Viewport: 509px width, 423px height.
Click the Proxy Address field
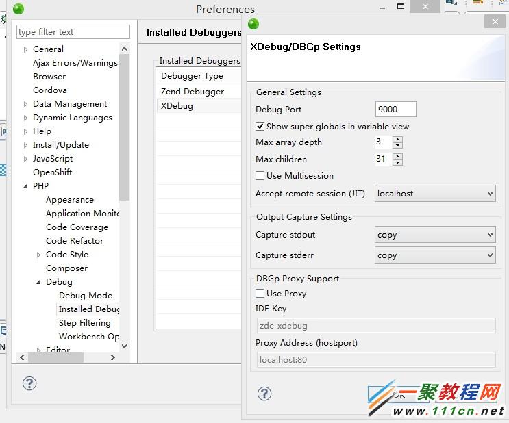click(x=376, y=360)
